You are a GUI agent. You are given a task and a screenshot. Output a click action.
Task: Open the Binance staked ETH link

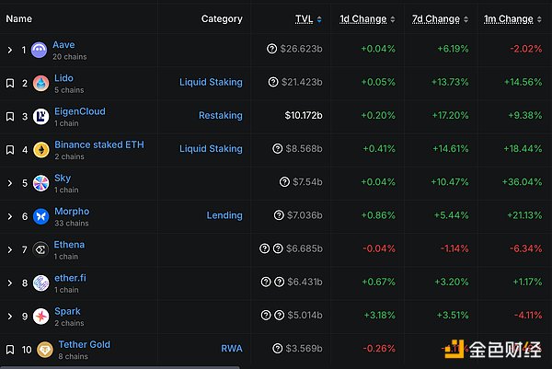click(98, 144)
